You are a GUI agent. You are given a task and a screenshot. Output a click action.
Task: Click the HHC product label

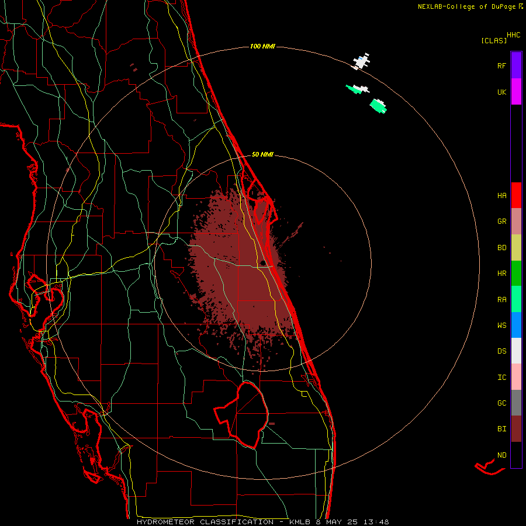point(514,35)
